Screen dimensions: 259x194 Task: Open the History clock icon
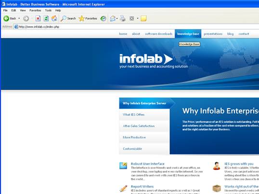pos(104,18)
